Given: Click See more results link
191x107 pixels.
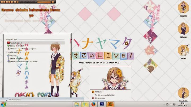Looking at the screenshot, I should [x=14, y=100].
